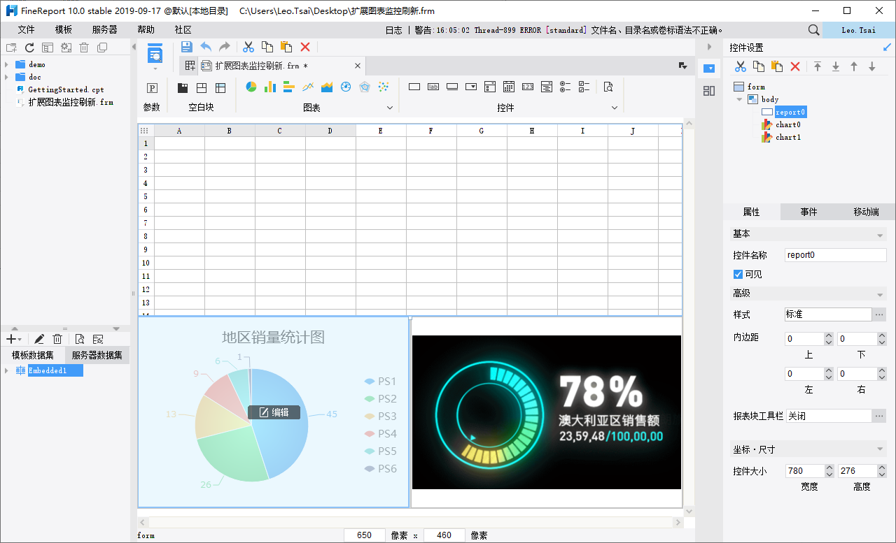Open the 服务器 menu
This screenshot has width=896, height=543.
(x=105, y=30)
